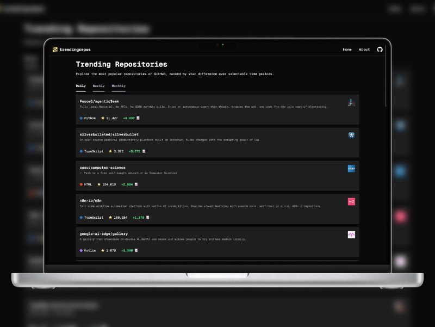Viewport: 435px width, 327px height.
Task: Click the star icon beside 11,427
Action: point(104,118)
